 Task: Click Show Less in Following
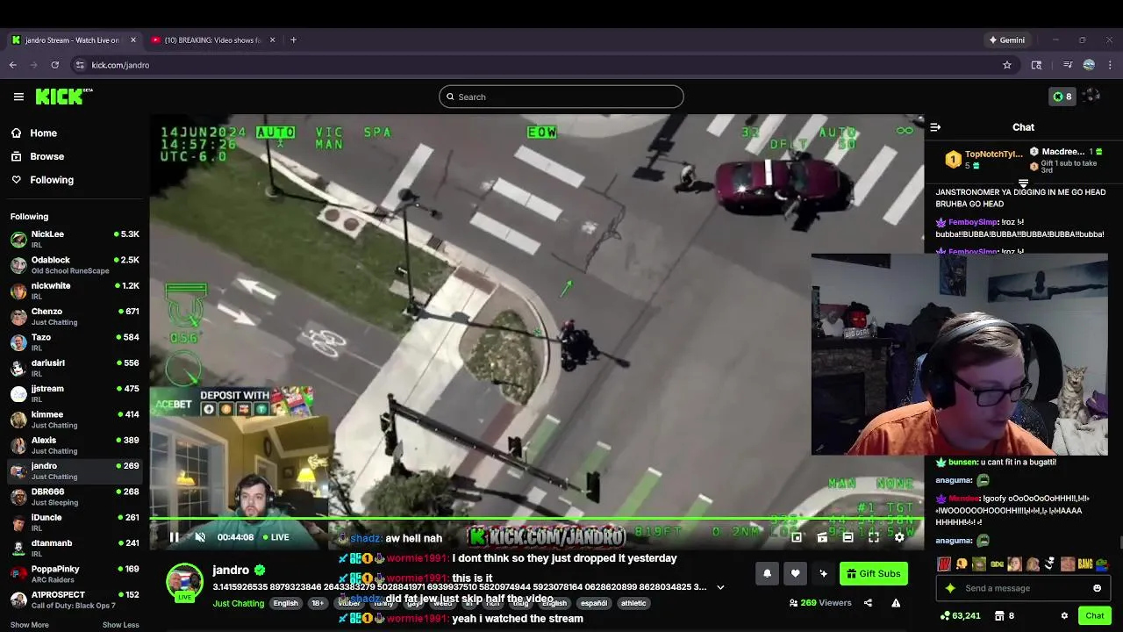coord(120,625)
